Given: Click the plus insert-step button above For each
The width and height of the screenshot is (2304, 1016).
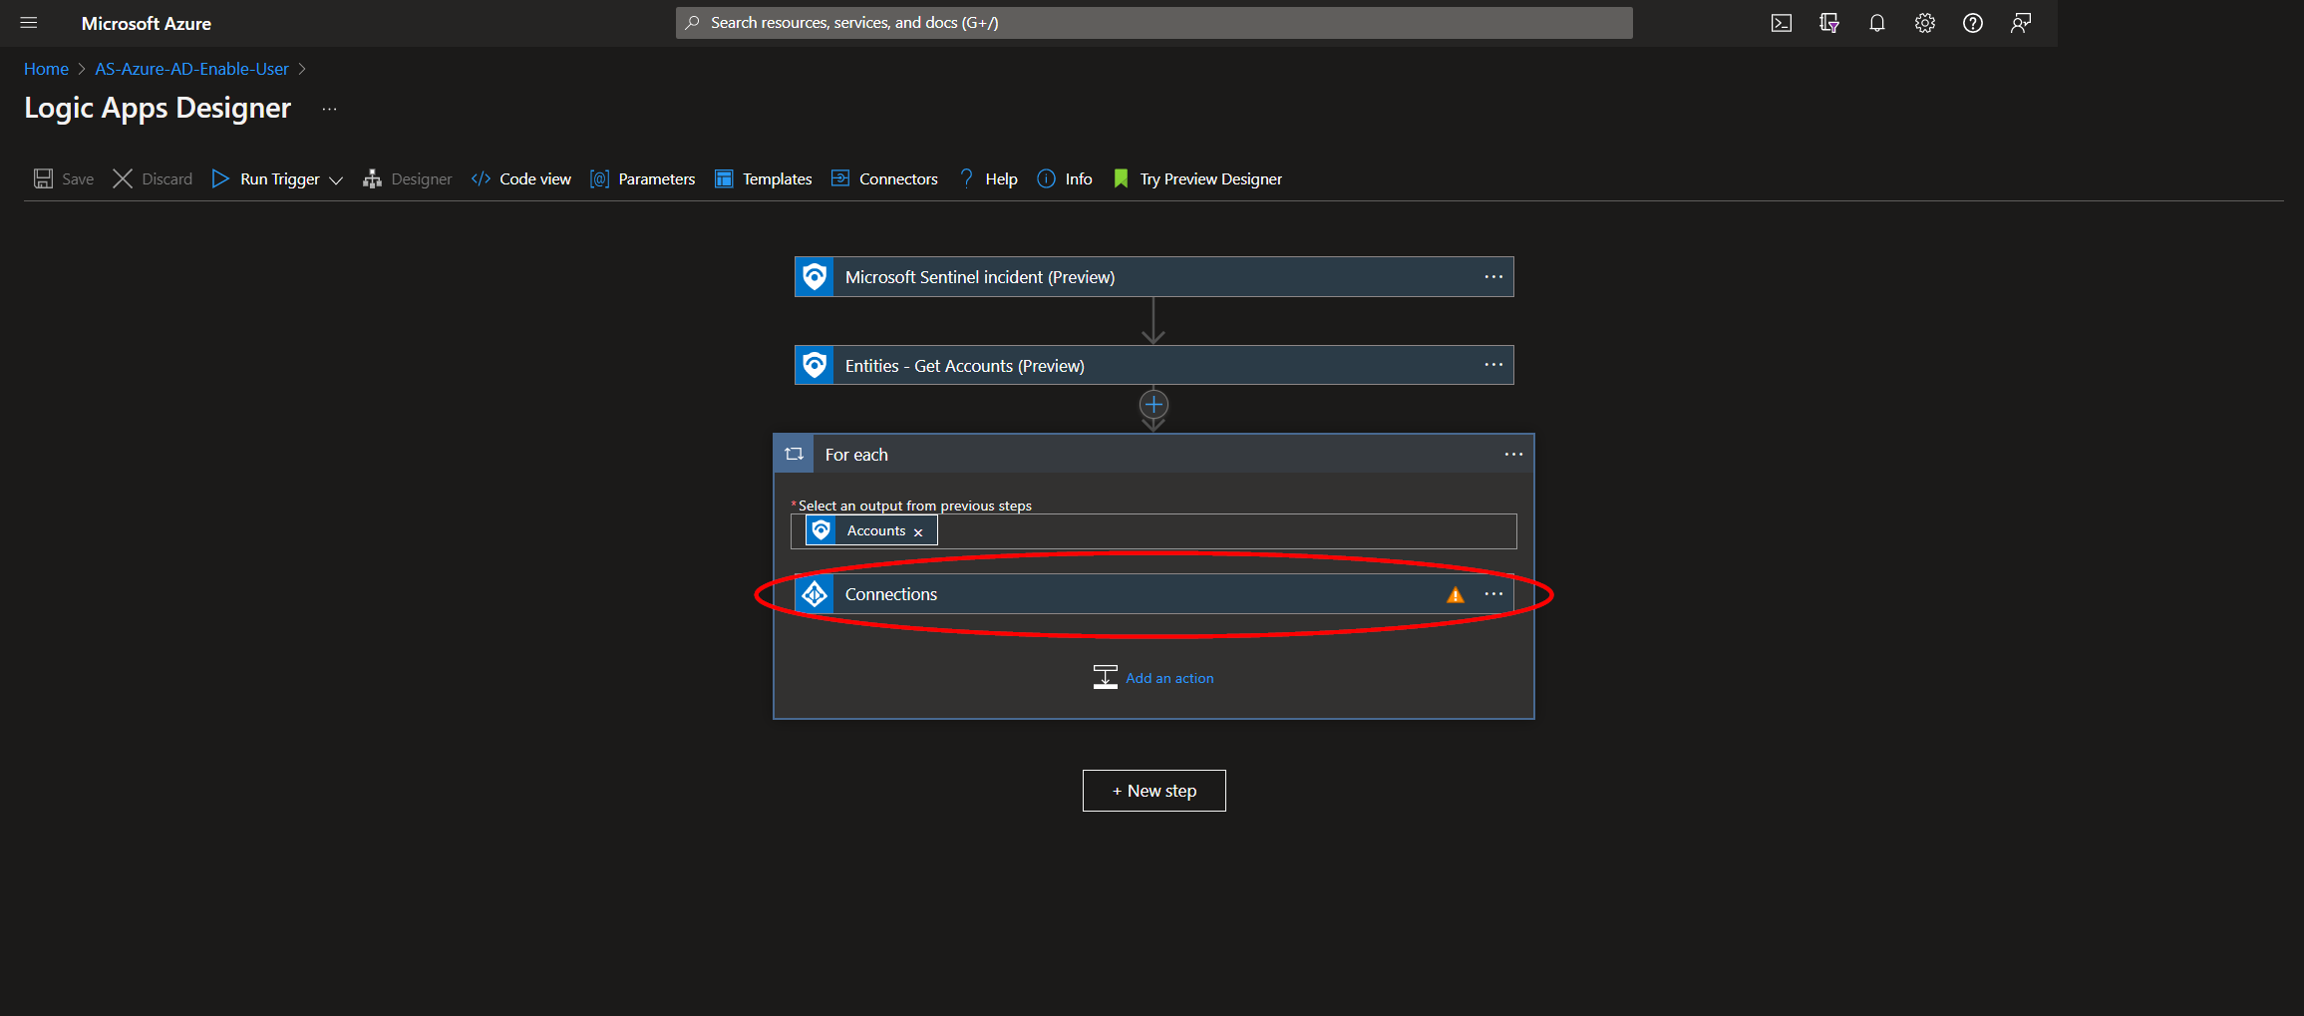Looking at the screenshot, I should pos(1153,405).
